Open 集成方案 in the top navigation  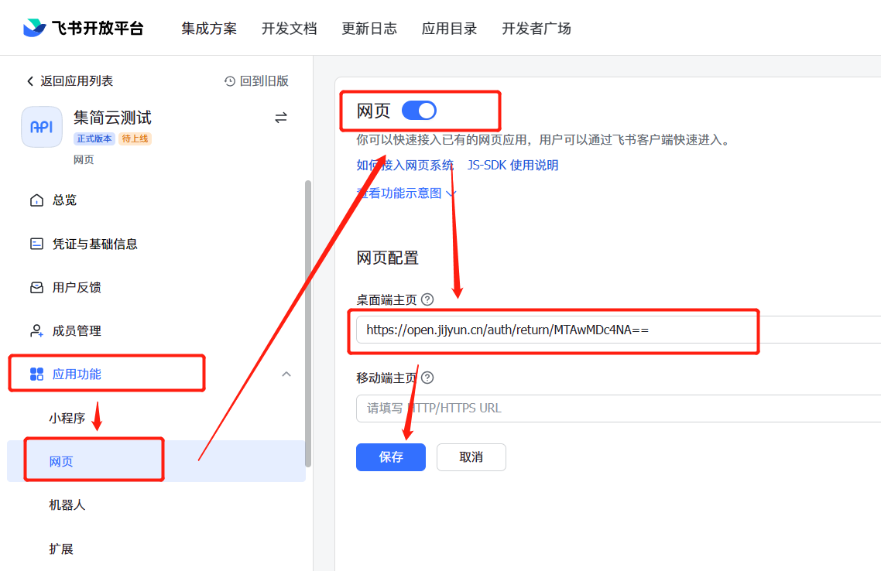coord(209,28)
